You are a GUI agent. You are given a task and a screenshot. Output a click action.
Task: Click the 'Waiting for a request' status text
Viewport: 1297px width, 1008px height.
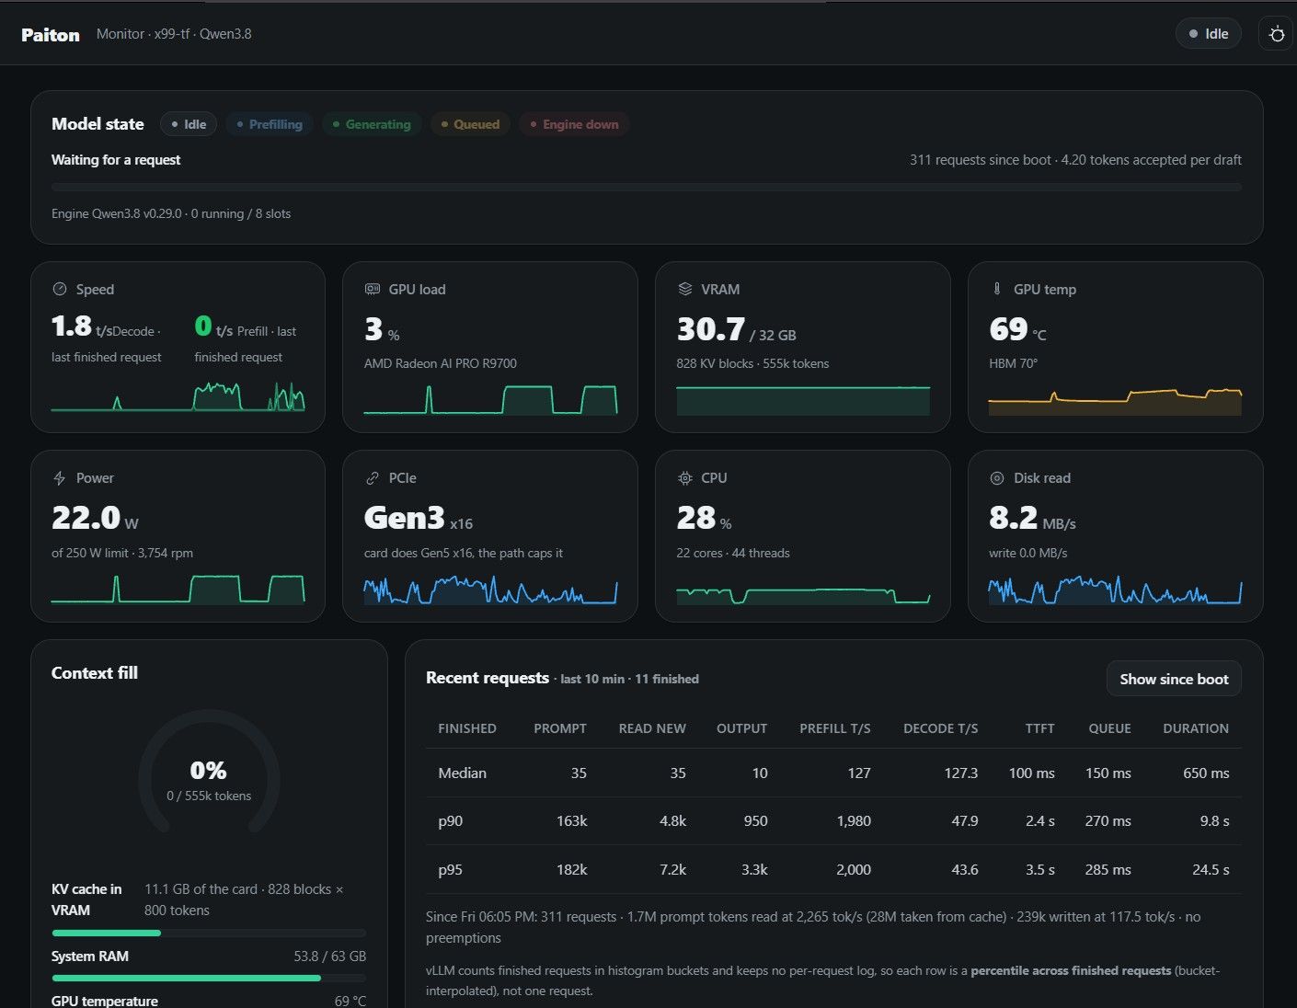(116, 160)
